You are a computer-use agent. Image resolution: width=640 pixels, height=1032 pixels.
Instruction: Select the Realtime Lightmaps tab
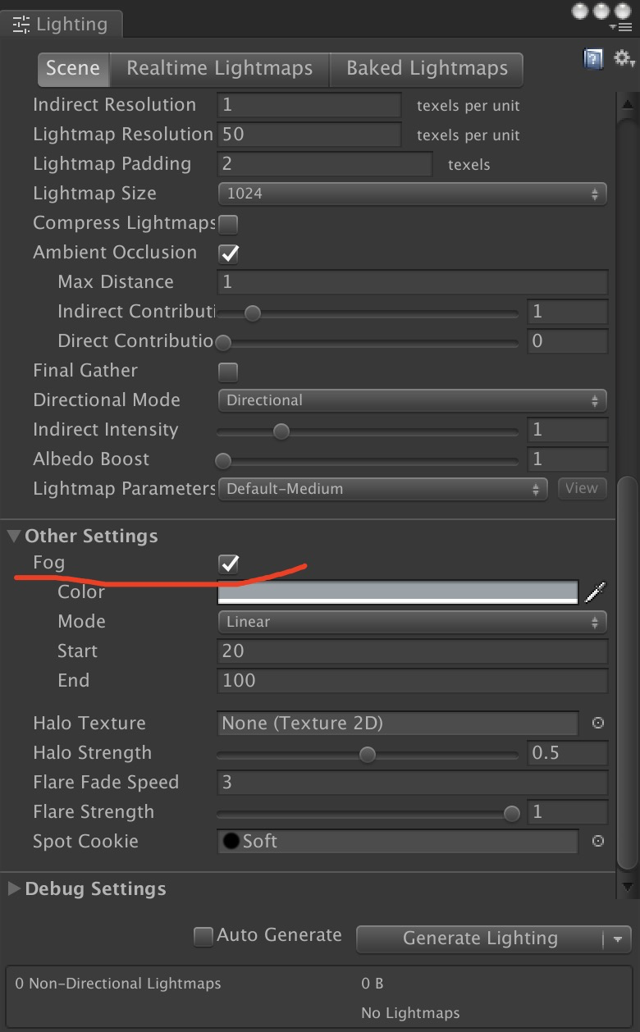(219, 69)
